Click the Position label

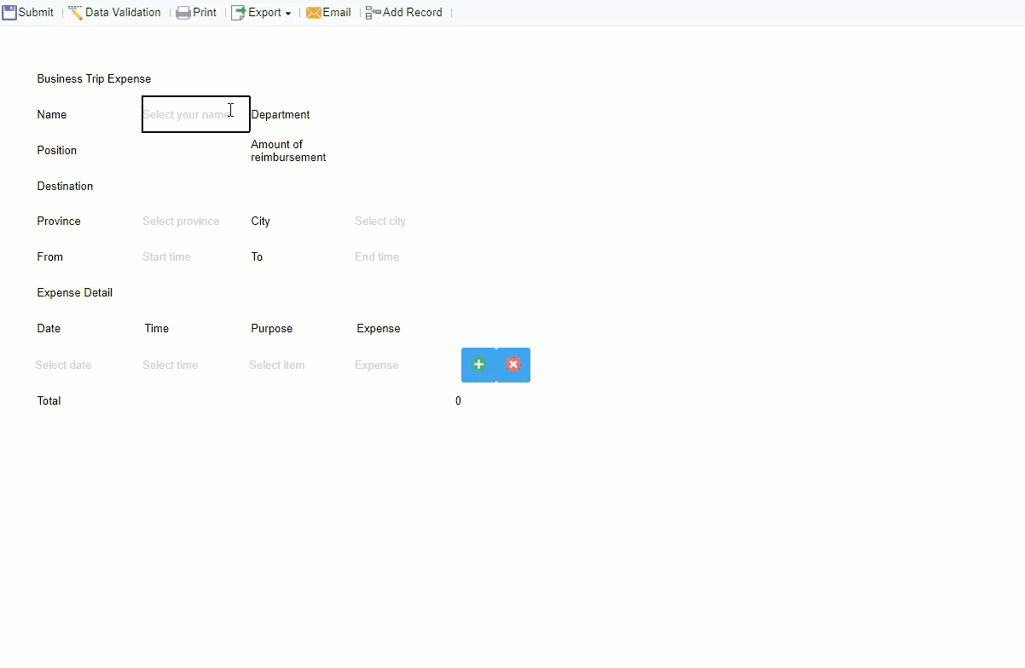tap(57, 151)
